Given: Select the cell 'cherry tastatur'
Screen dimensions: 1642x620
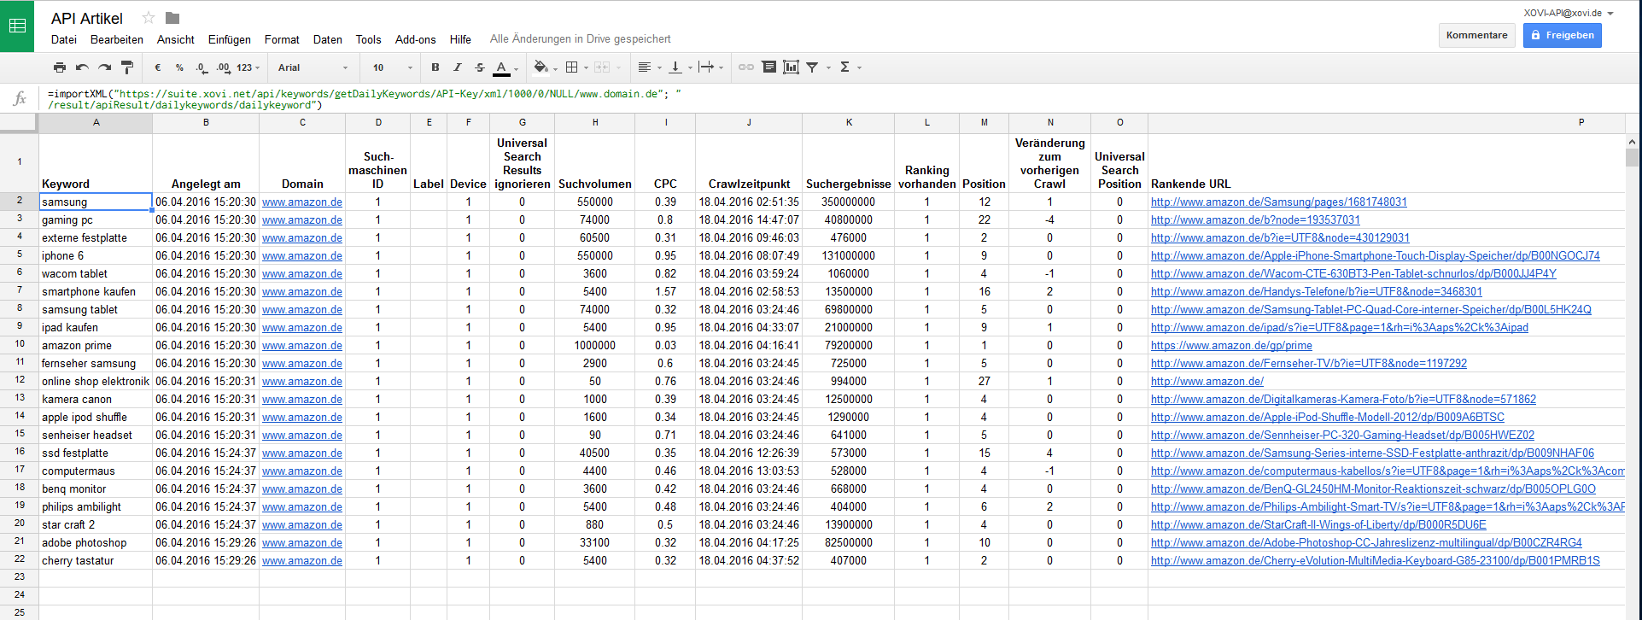Looking at the screenshot, I should point(96,561).
